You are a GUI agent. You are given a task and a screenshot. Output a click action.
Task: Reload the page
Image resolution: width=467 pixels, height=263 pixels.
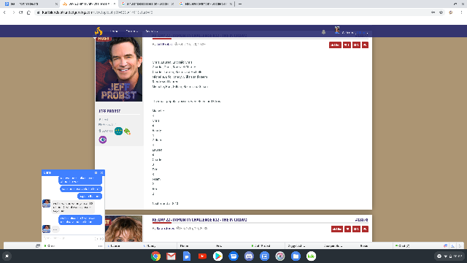pyautogui.click(x=21, y=12)
